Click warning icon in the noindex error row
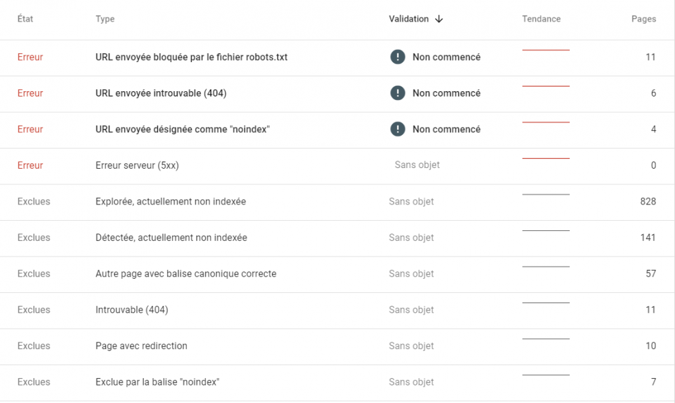The image size is (675, 403). [x=398, y=129]
